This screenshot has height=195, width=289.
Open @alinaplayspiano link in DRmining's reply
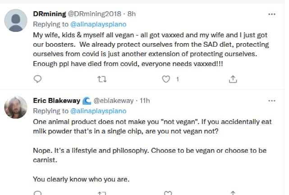98,23
